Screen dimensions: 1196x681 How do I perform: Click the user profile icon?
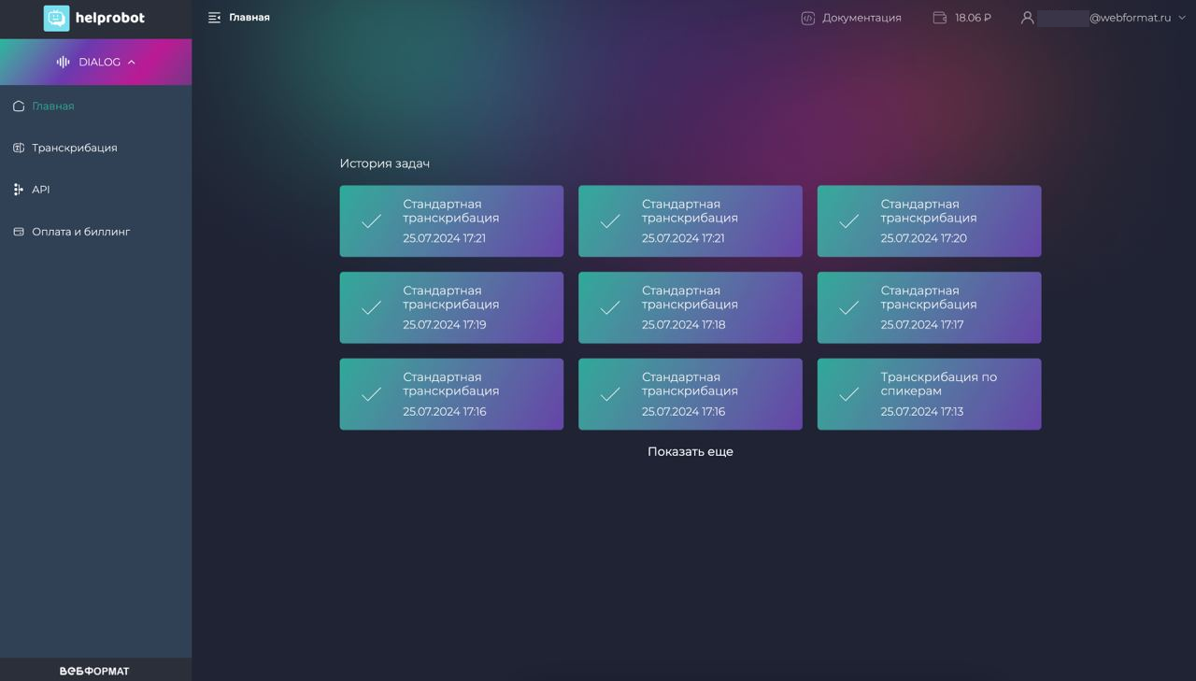(1027, 18)
